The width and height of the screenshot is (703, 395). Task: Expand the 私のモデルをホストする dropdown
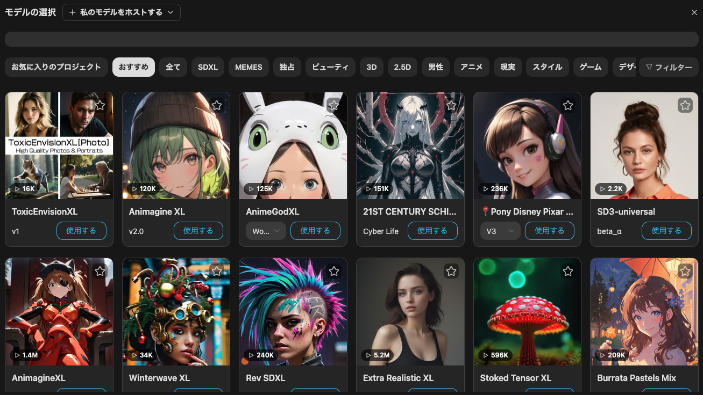point(122,12)
